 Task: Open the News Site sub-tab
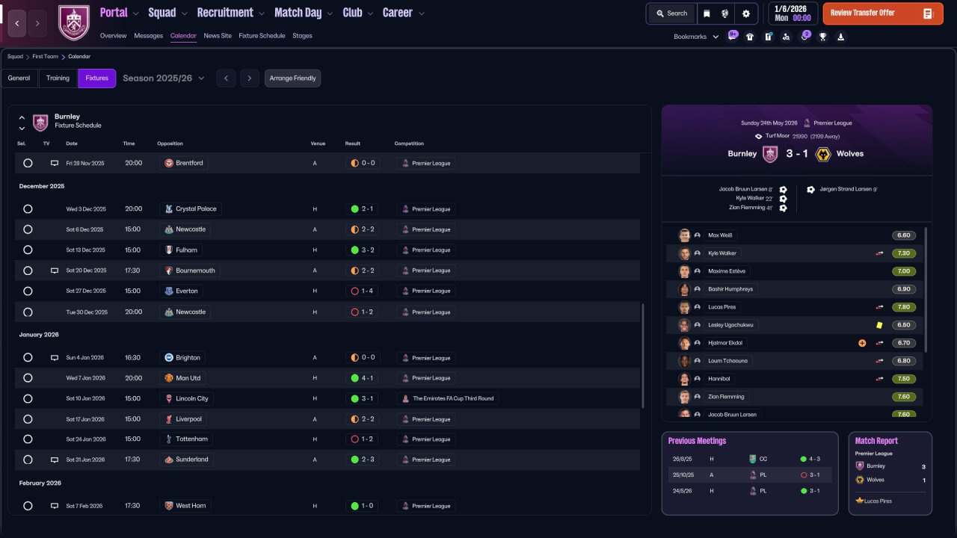(x=218, y=36)
